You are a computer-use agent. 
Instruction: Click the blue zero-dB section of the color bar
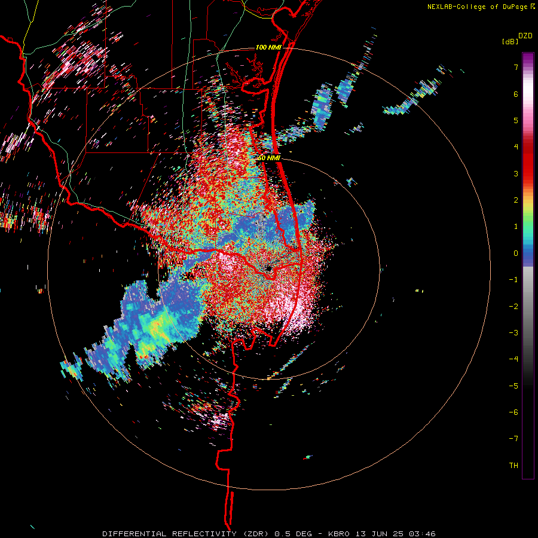tap(528, 254)
